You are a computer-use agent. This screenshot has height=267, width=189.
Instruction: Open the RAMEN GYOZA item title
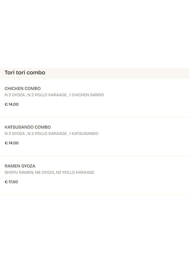click(x=20, y=166)
